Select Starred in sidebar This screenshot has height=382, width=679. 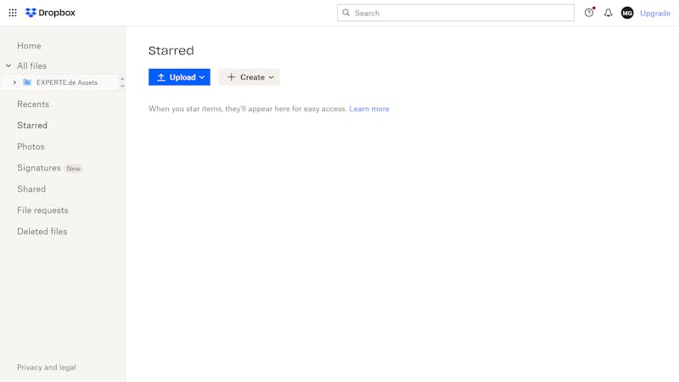[32, 125]
